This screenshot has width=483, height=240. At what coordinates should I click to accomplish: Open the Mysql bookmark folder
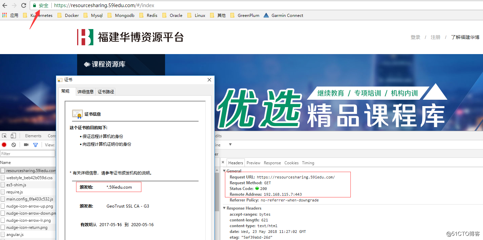click(x=93, y=15)
